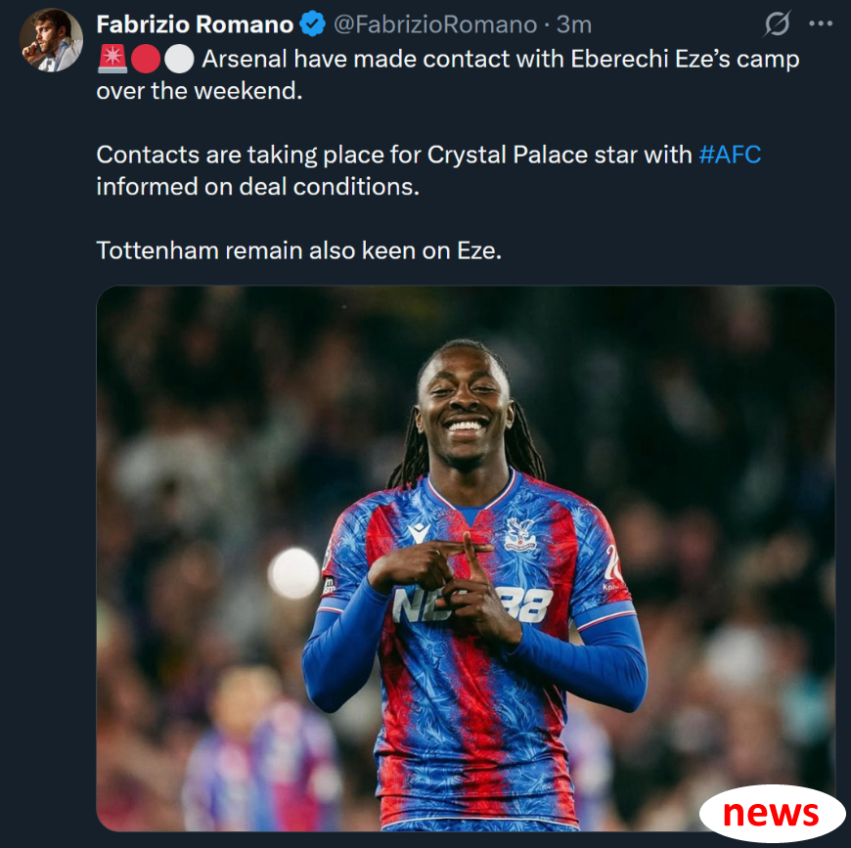Open the tweet via the 3m timestamp
This screenshot has height=848, width=851.
tap(574, 25)
